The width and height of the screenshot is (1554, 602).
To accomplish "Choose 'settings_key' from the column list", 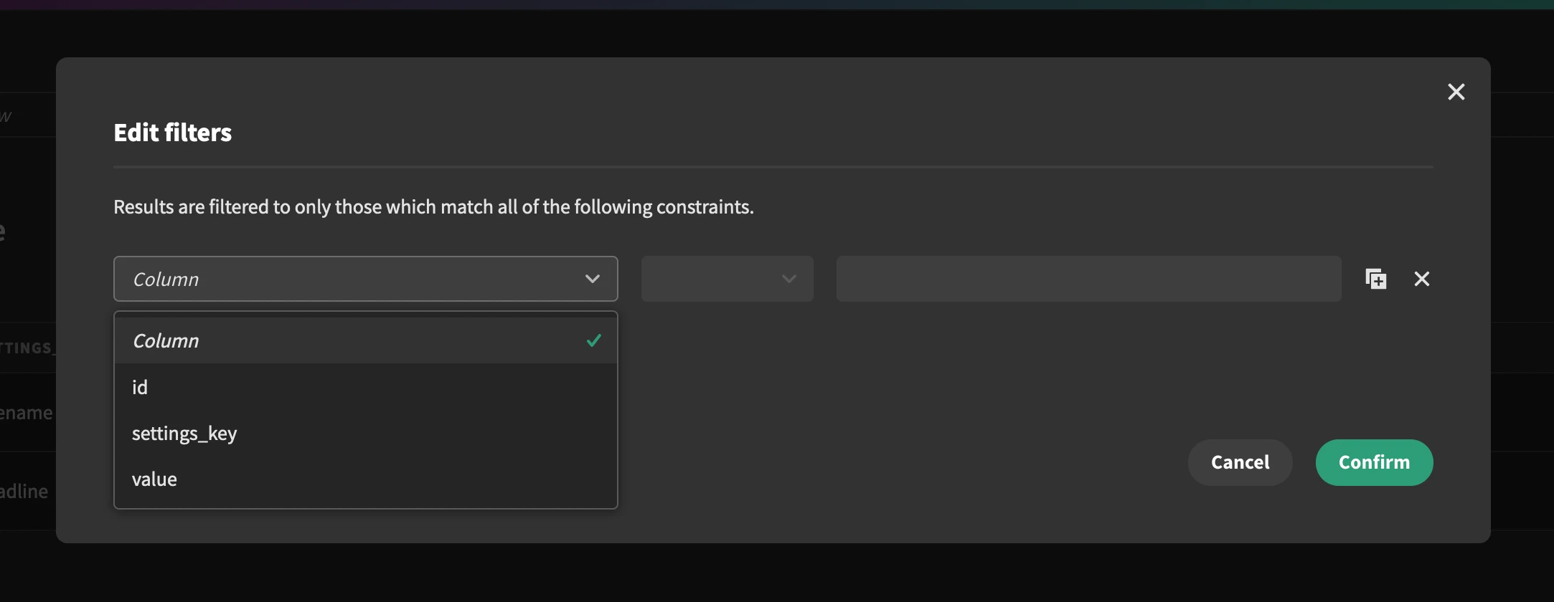I will (366, 433).
